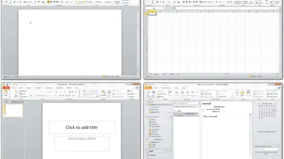Open Arrange By dropdown in Outlook list

tap(186, 106)
